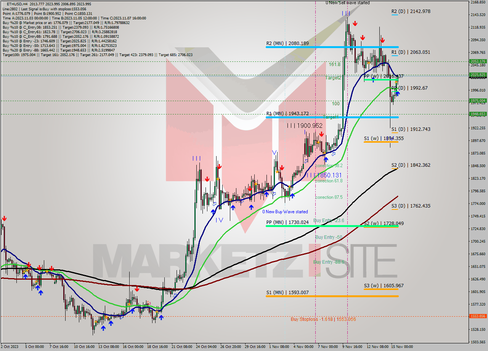Screen dimensions: 488x351
Task: Click the '21 Oct 08:00' time axis label
Action: tap(182, 347)
